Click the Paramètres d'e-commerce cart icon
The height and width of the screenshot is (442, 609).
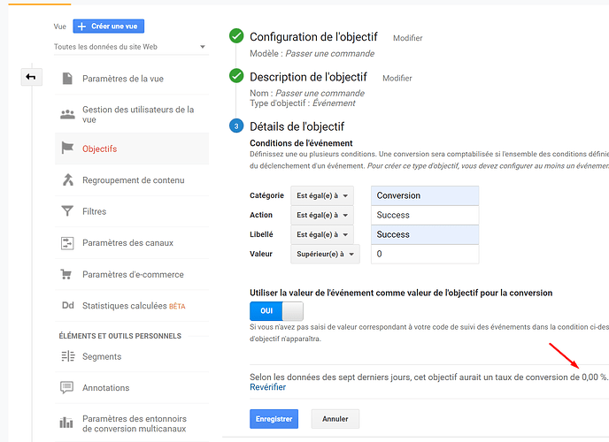[67, 274]
